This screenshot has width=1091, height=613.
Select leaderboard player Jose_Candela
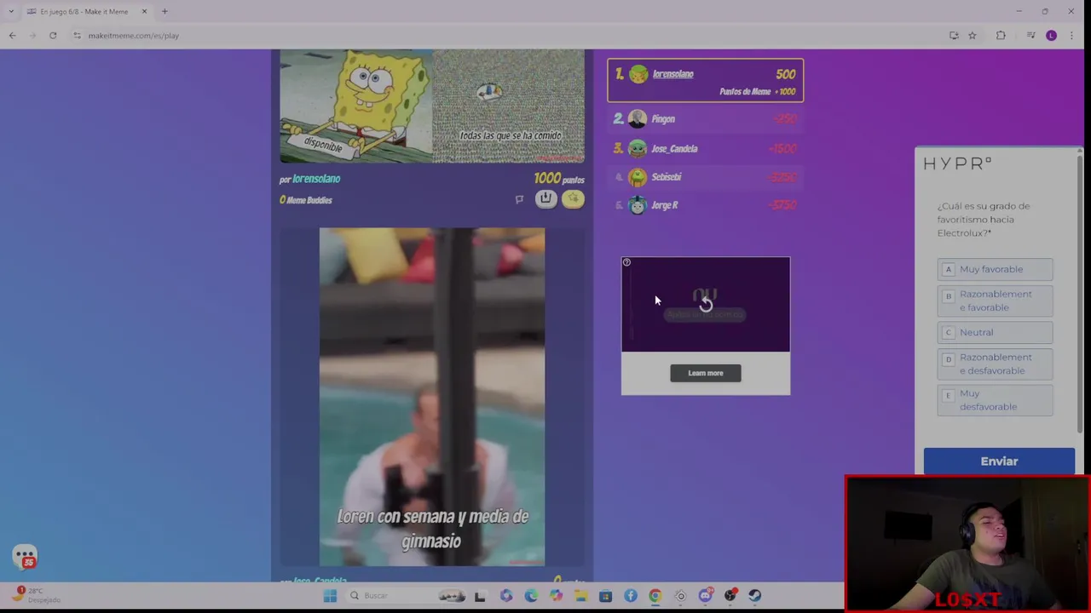tap(705, 148)
